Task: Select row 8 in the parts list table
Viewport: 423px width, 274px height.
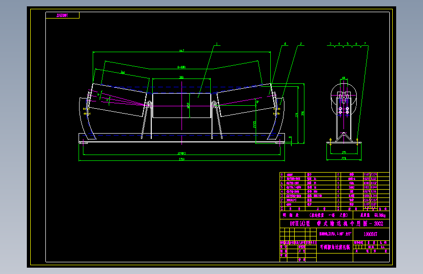Action: coord(335,175)
